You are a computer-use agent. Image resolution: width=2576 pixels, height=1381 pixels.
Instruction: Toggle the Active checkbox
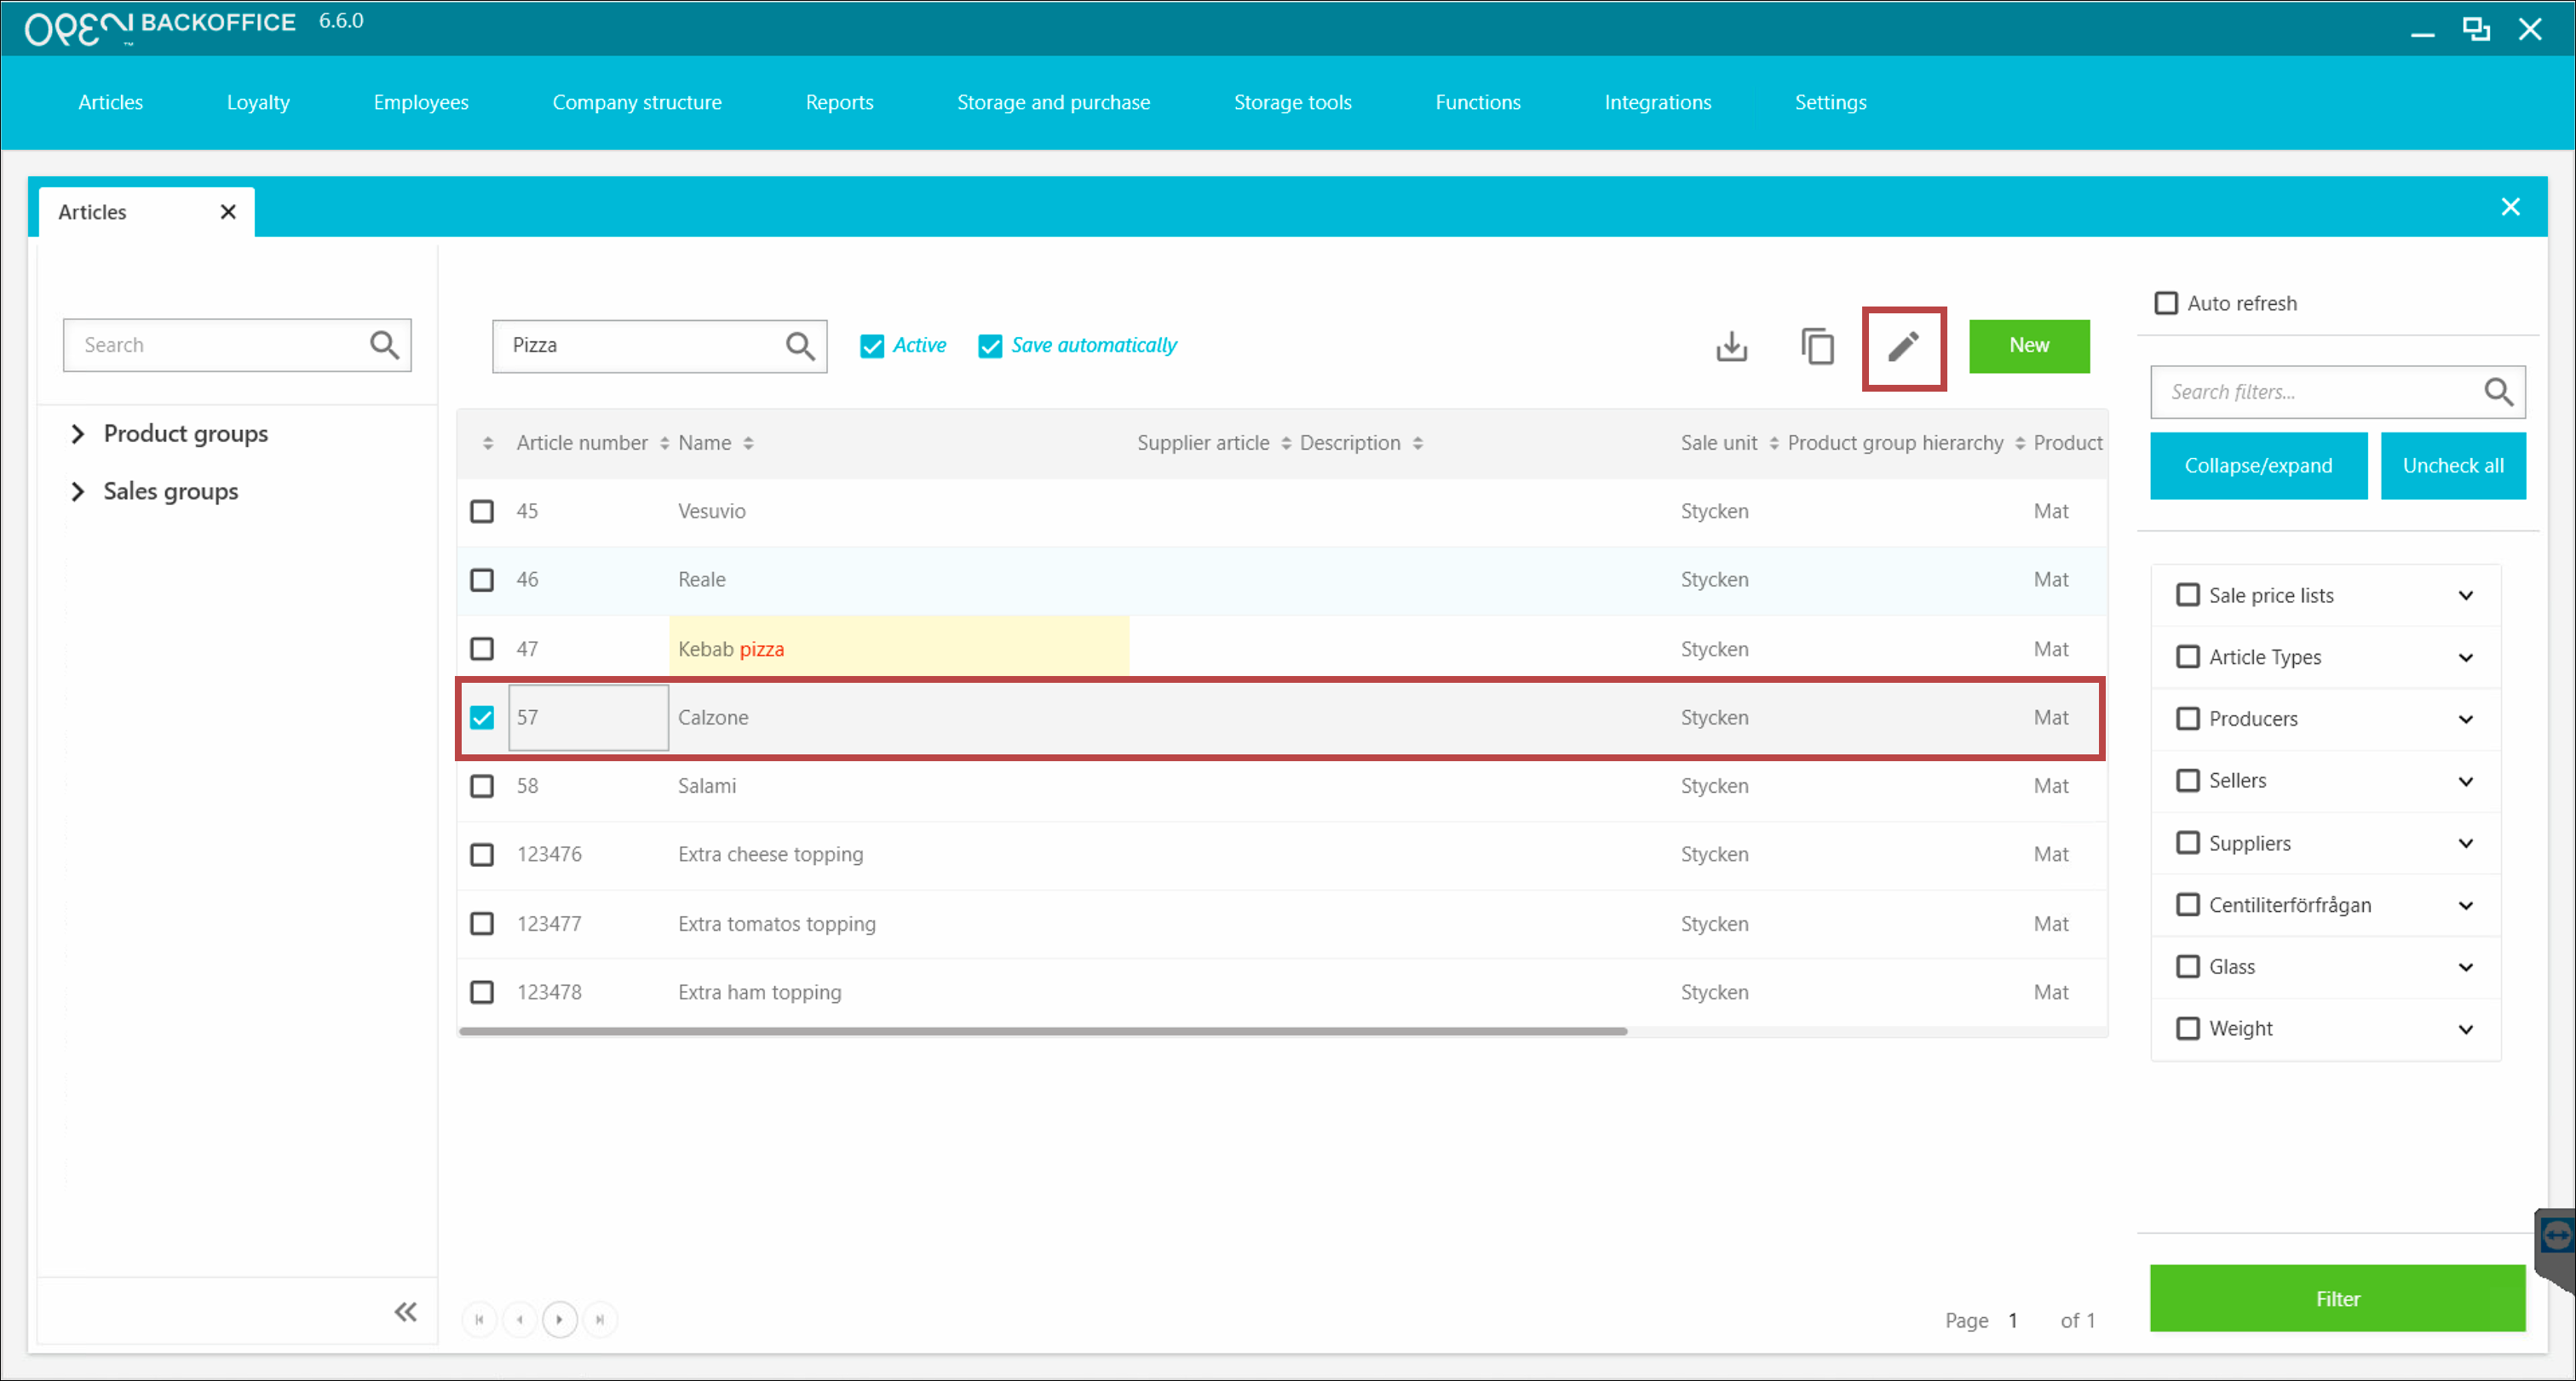(x=871, y=346)
